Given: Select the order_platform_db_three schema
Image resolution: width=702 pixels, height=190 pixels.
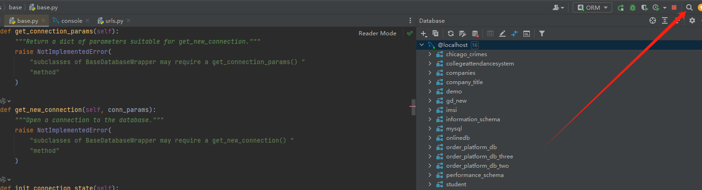Looking at the screenshot, I should pyautogui.click(x=479, y=157).
